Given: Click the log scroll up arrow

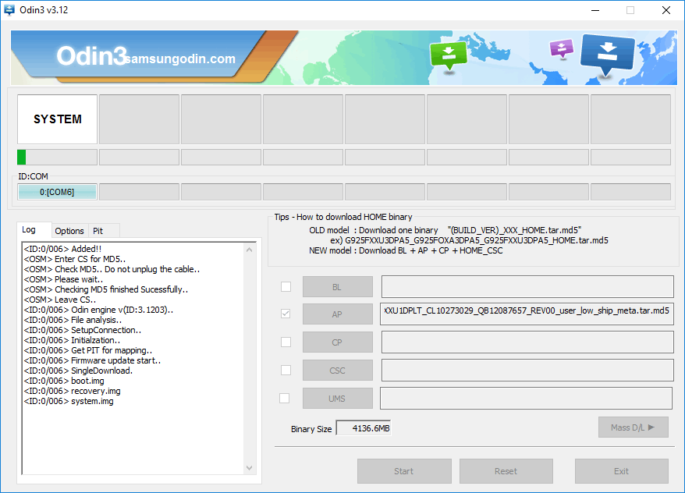Looking at the screenshot, I should [x=249, y=250].
